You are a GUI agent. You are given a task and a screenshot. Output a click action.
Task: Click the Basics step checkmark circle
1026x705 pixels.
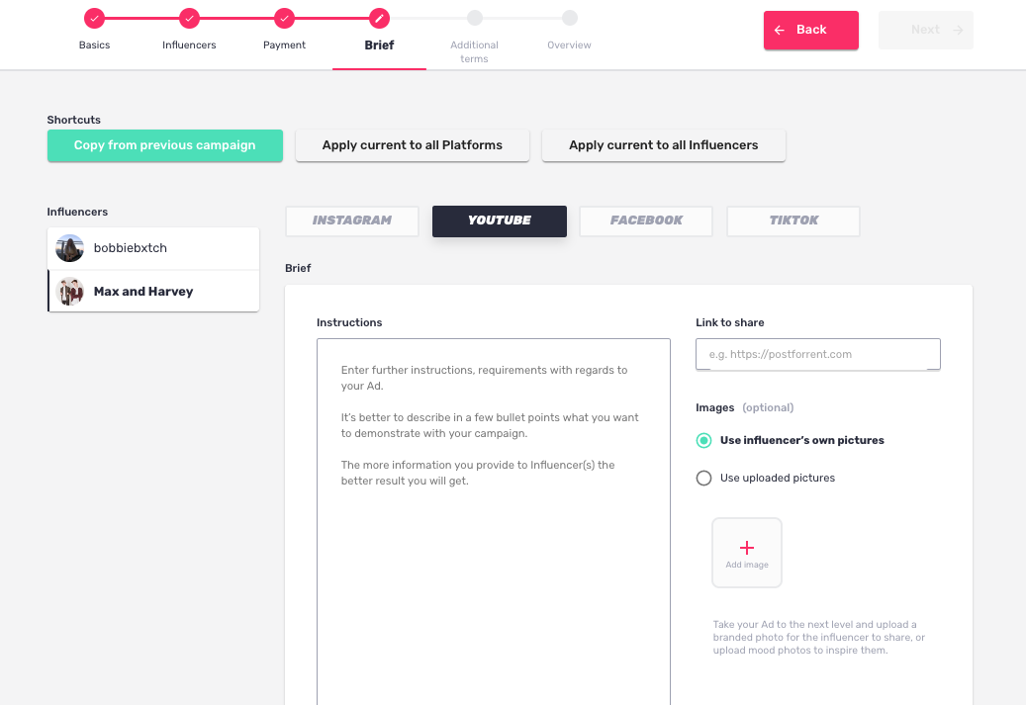94,19
